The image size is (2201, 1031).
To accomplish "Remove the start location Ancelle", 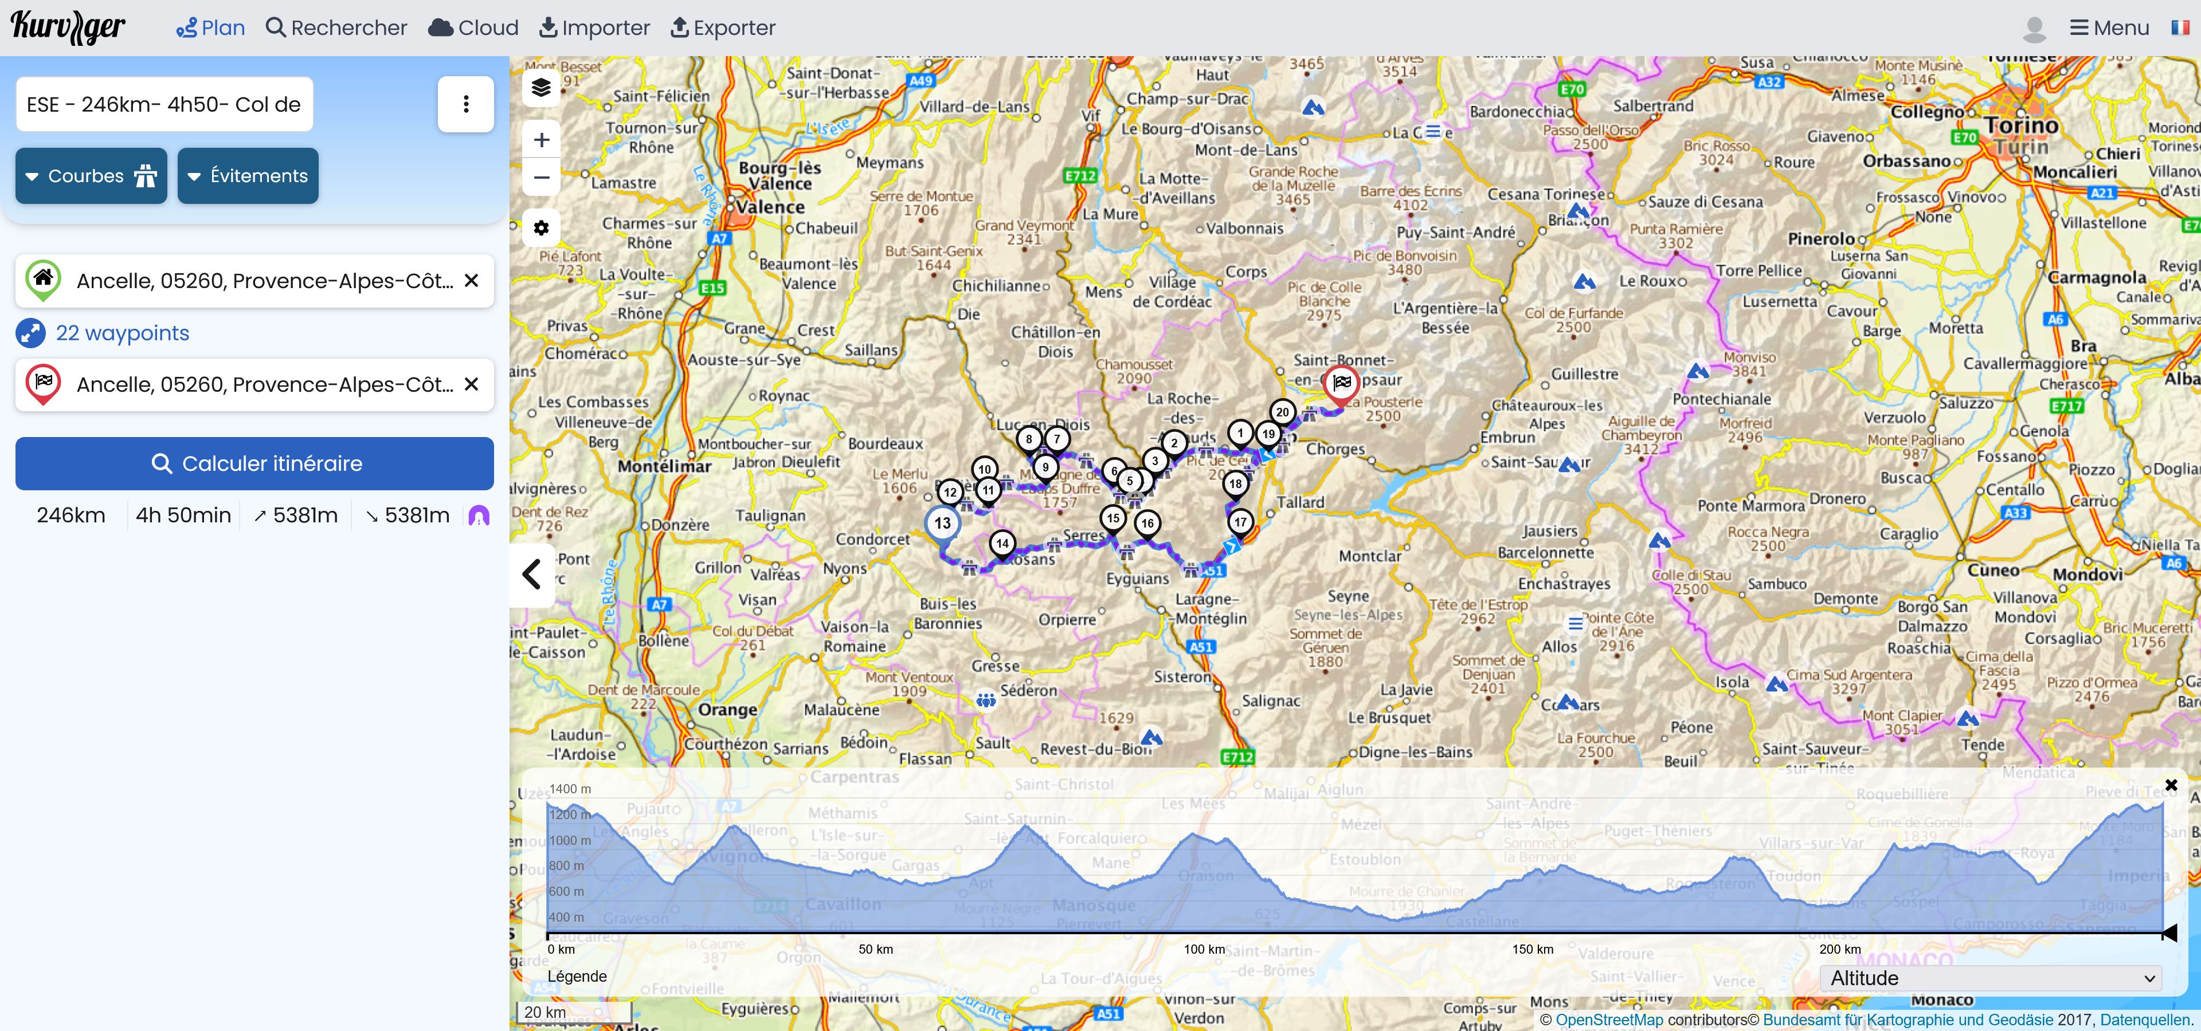I will pyautogui.click(x=471, y=281).
